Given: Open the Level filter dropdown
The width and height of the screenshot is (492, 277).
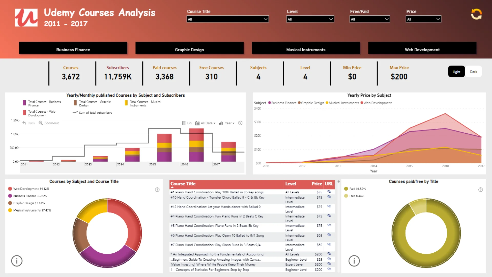Looking at the screenshot, I should click(310, 19).
